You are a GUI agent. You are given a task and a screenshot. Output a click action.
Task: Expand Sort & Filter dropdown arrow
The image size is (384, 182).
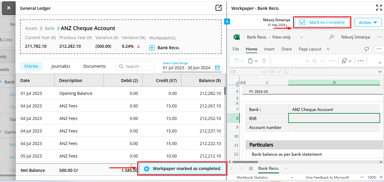pos(350,61)
